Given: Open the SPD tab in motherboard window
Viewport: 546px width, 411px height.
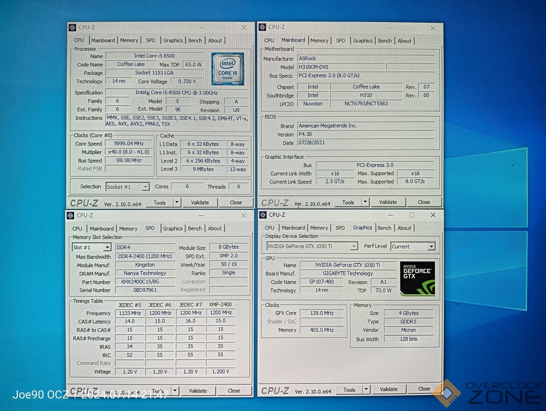Looking at the screenshot, I should tap(340, 41).
